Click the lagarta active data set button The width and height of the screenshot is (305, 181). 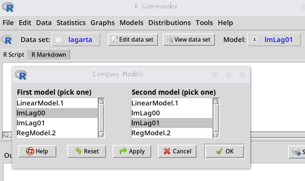pyautogui.click(x=76, y=40)
